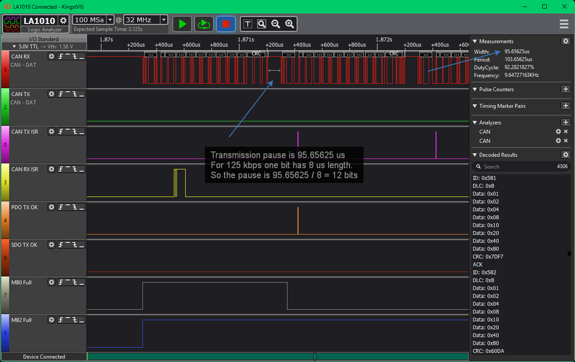Open LA1010 device settings gear
This screenshot has width=575, height=362.
pos(63,20)
